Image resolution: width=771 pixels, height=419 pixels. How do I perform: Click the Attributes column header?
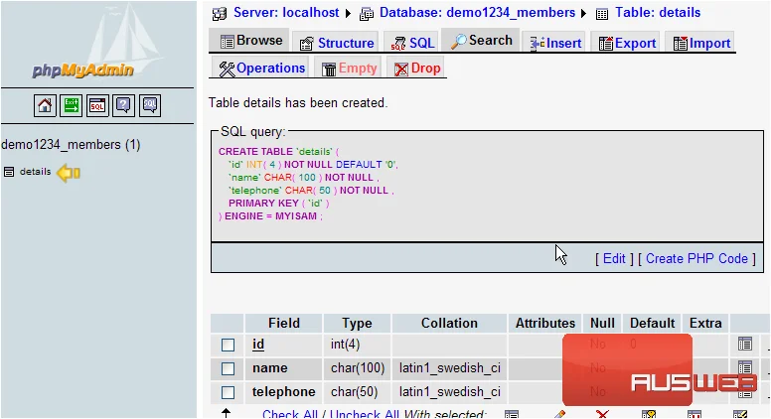[x=545, y=323]
